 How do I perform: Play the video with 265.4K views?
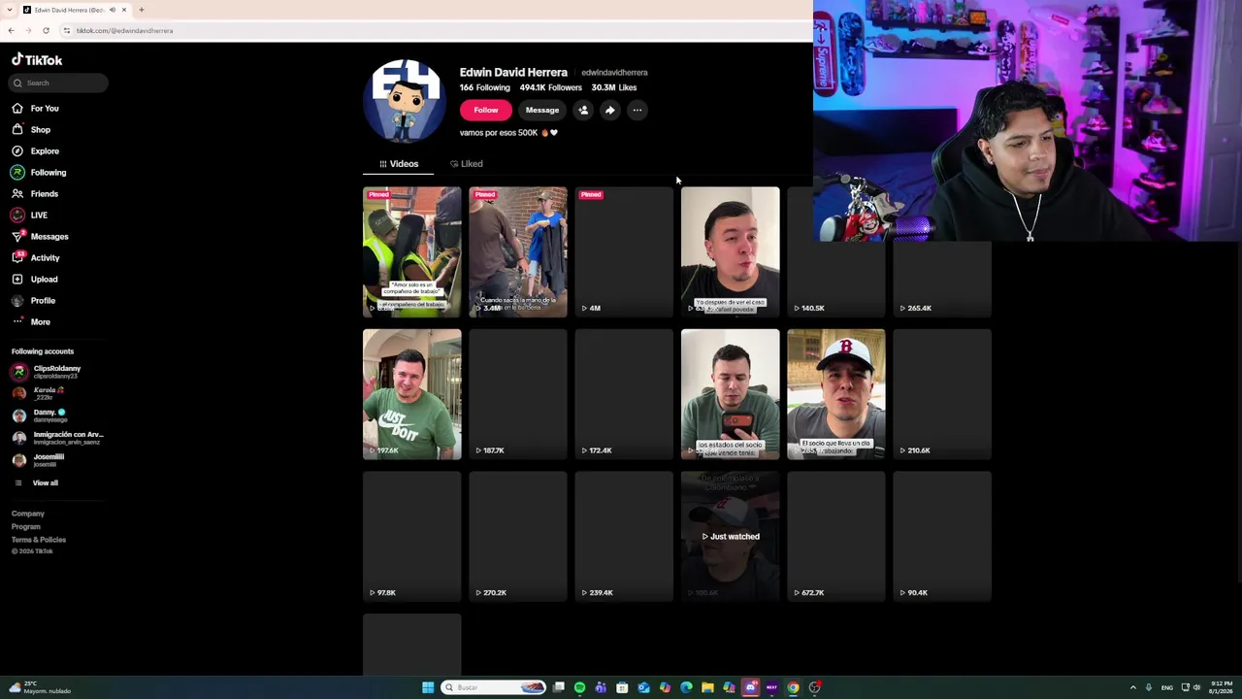click(942, 252)
